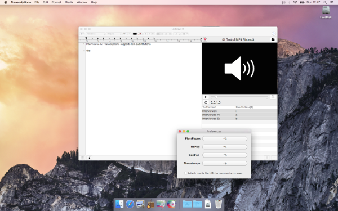Open the Transcriptions app icon in Dock
The image size is (338, 211).
pyautogui.click(x=161, y=204)
